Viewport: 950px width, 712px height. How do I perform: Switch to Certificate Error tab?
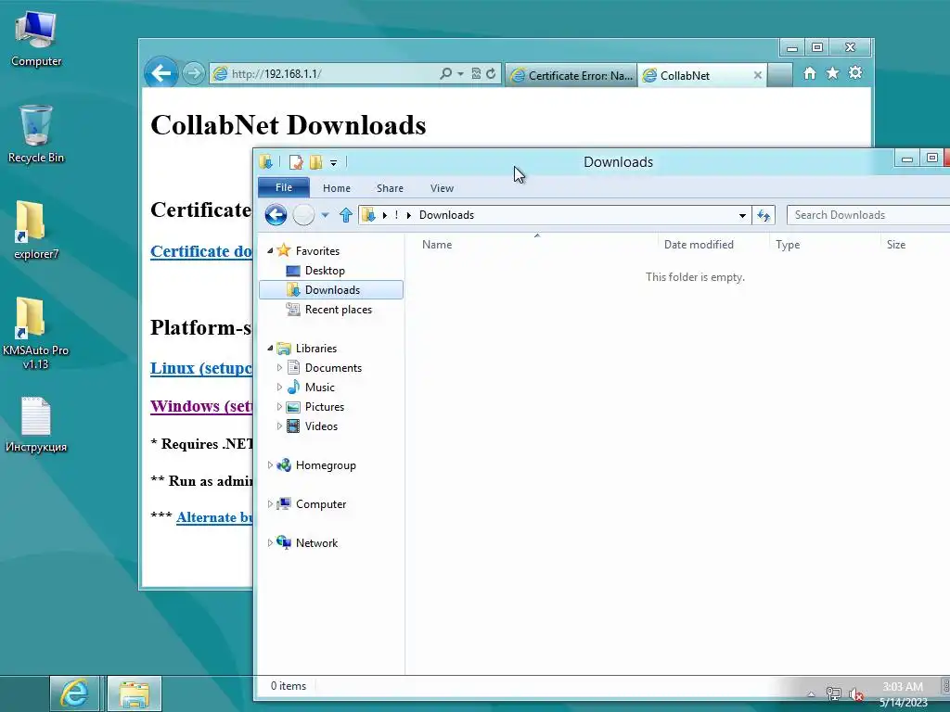pos(571,75)
